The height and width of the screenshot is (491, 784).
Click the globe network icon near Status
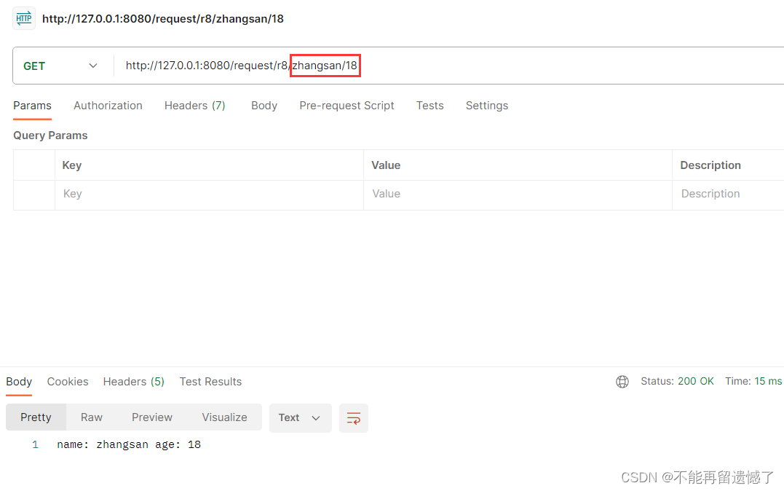[622, 382]
